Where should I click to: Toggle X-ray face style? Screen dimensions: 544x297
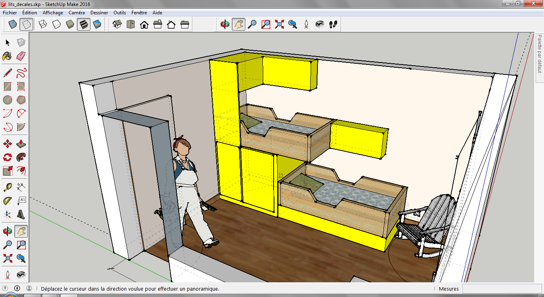(13, 25)
